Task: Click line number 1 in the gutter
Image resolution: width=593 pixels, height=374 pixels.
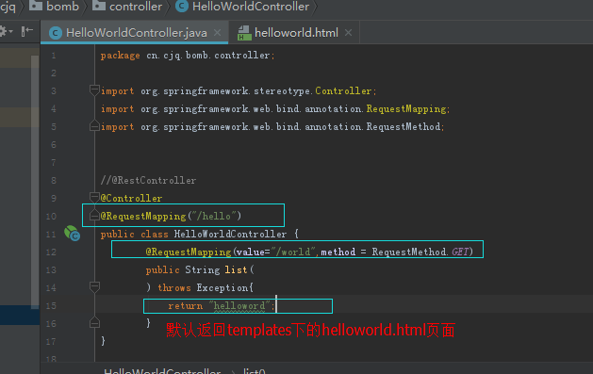Action: coord(54,56)
